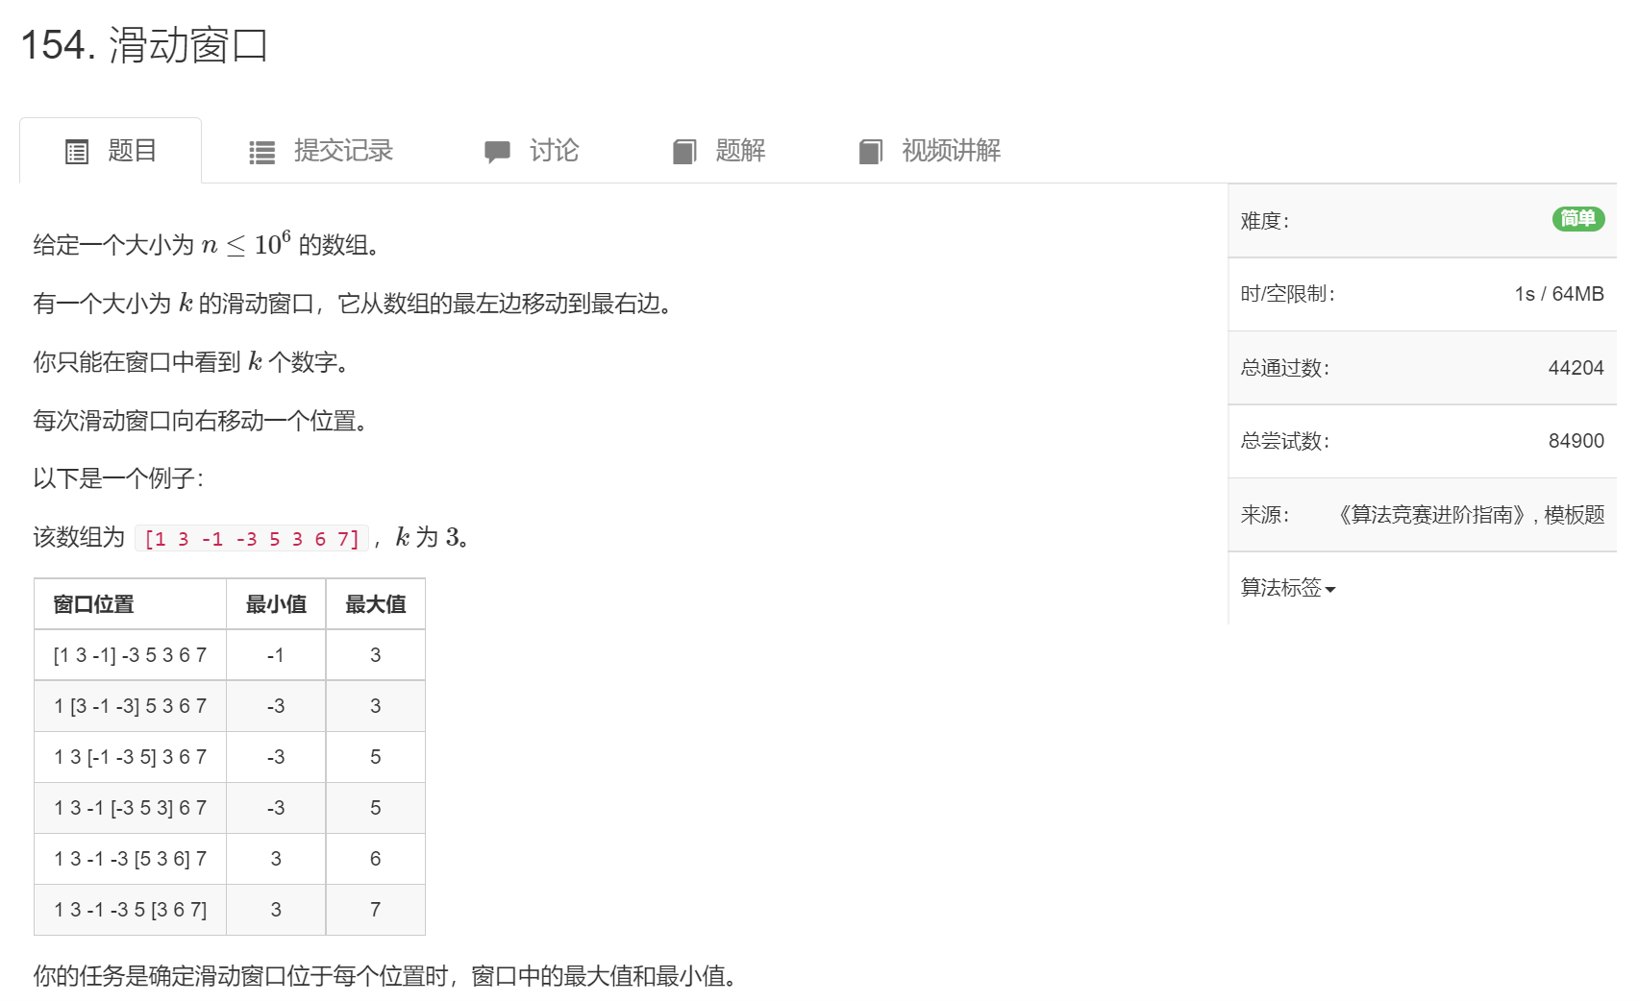Click the sentence beginning 有一个大小为 k 的滑动窗口
Viewport: 1638px width, 1002px height.
tap(353, 304)
